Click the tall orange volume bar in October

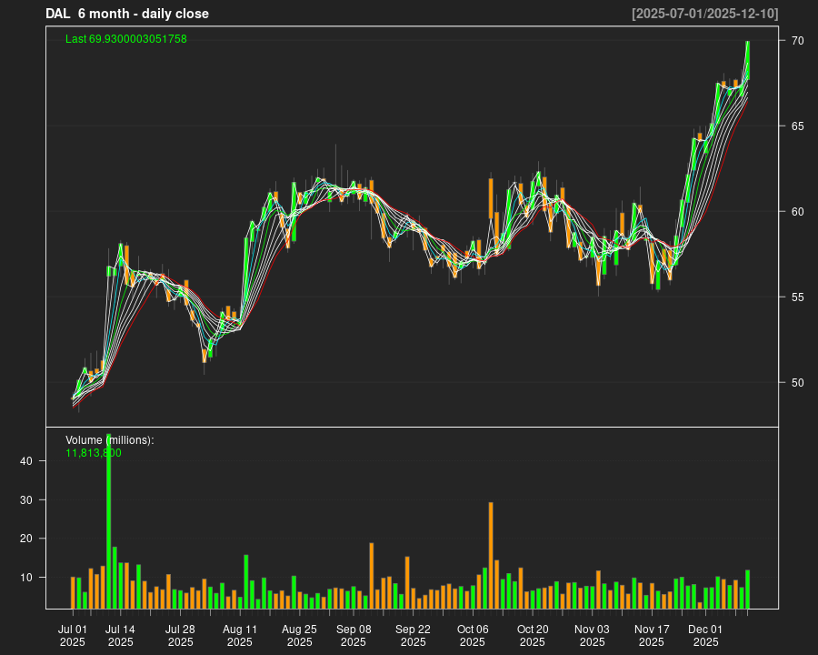click(491, 555)
